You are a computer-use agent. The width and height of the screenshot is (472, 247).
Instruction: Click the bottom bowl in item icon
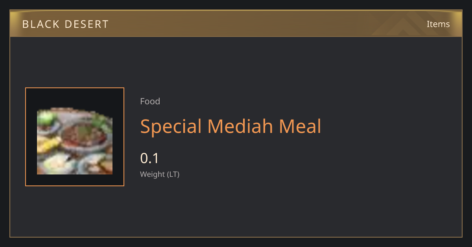point(57,164)
